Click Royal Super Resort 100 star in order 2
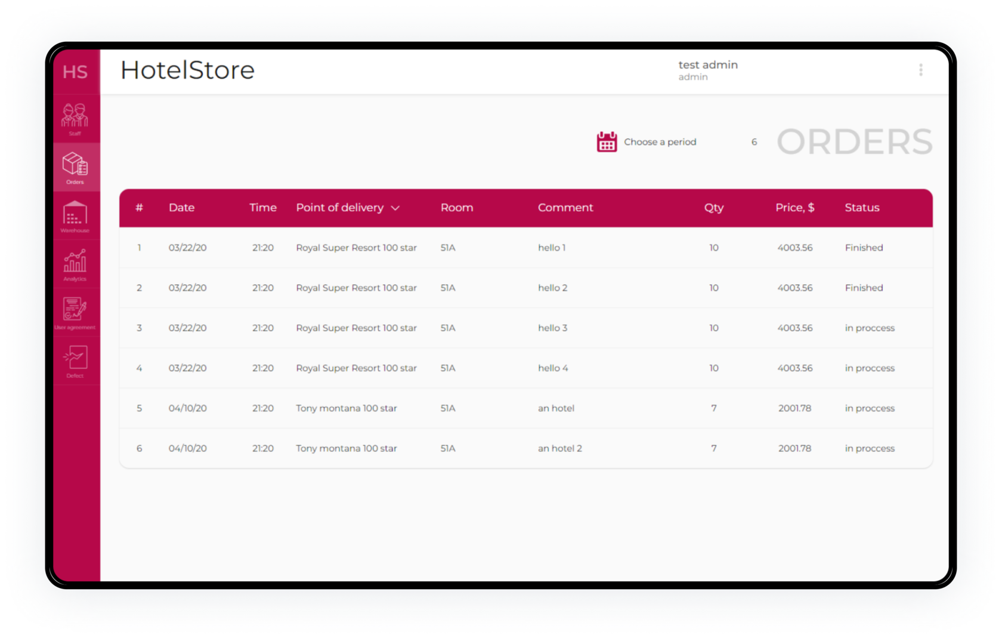 [x=356, y=288]
